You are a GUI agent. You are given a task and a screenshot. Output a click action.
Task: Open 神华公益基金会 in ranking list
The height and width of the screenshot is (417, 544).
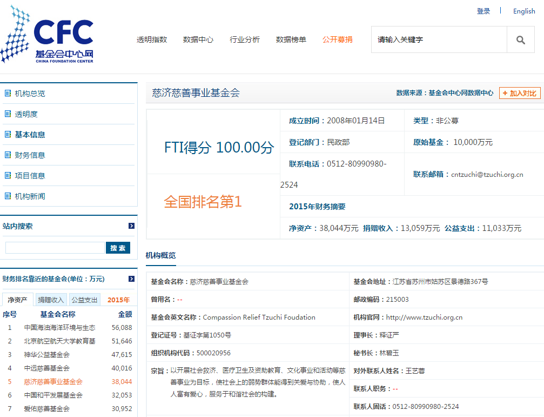(x=47, y=354)
